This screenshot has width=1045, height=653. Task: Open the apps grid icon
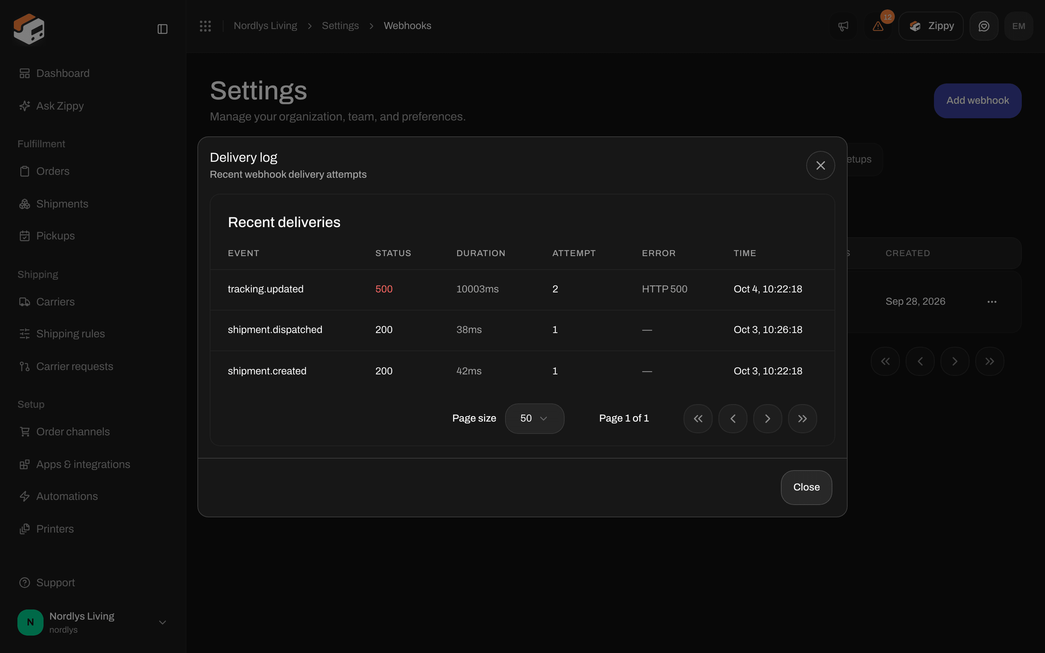[x=205, y=26]
